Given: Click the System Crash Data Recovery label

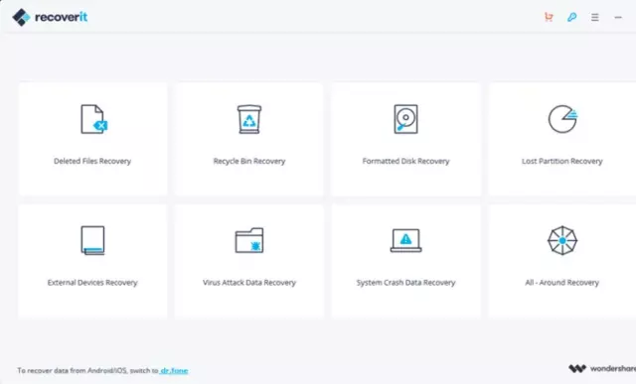Looking at the screenshot, I should pos(405,283).
